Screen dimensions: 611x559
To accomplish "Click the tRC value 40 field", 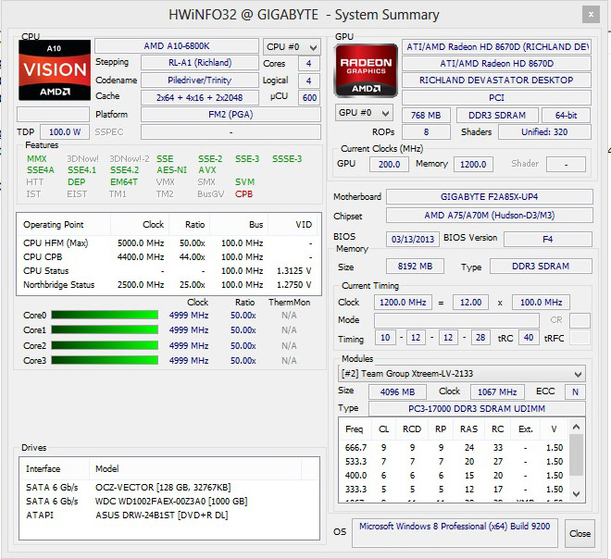I will pos(529,338).
